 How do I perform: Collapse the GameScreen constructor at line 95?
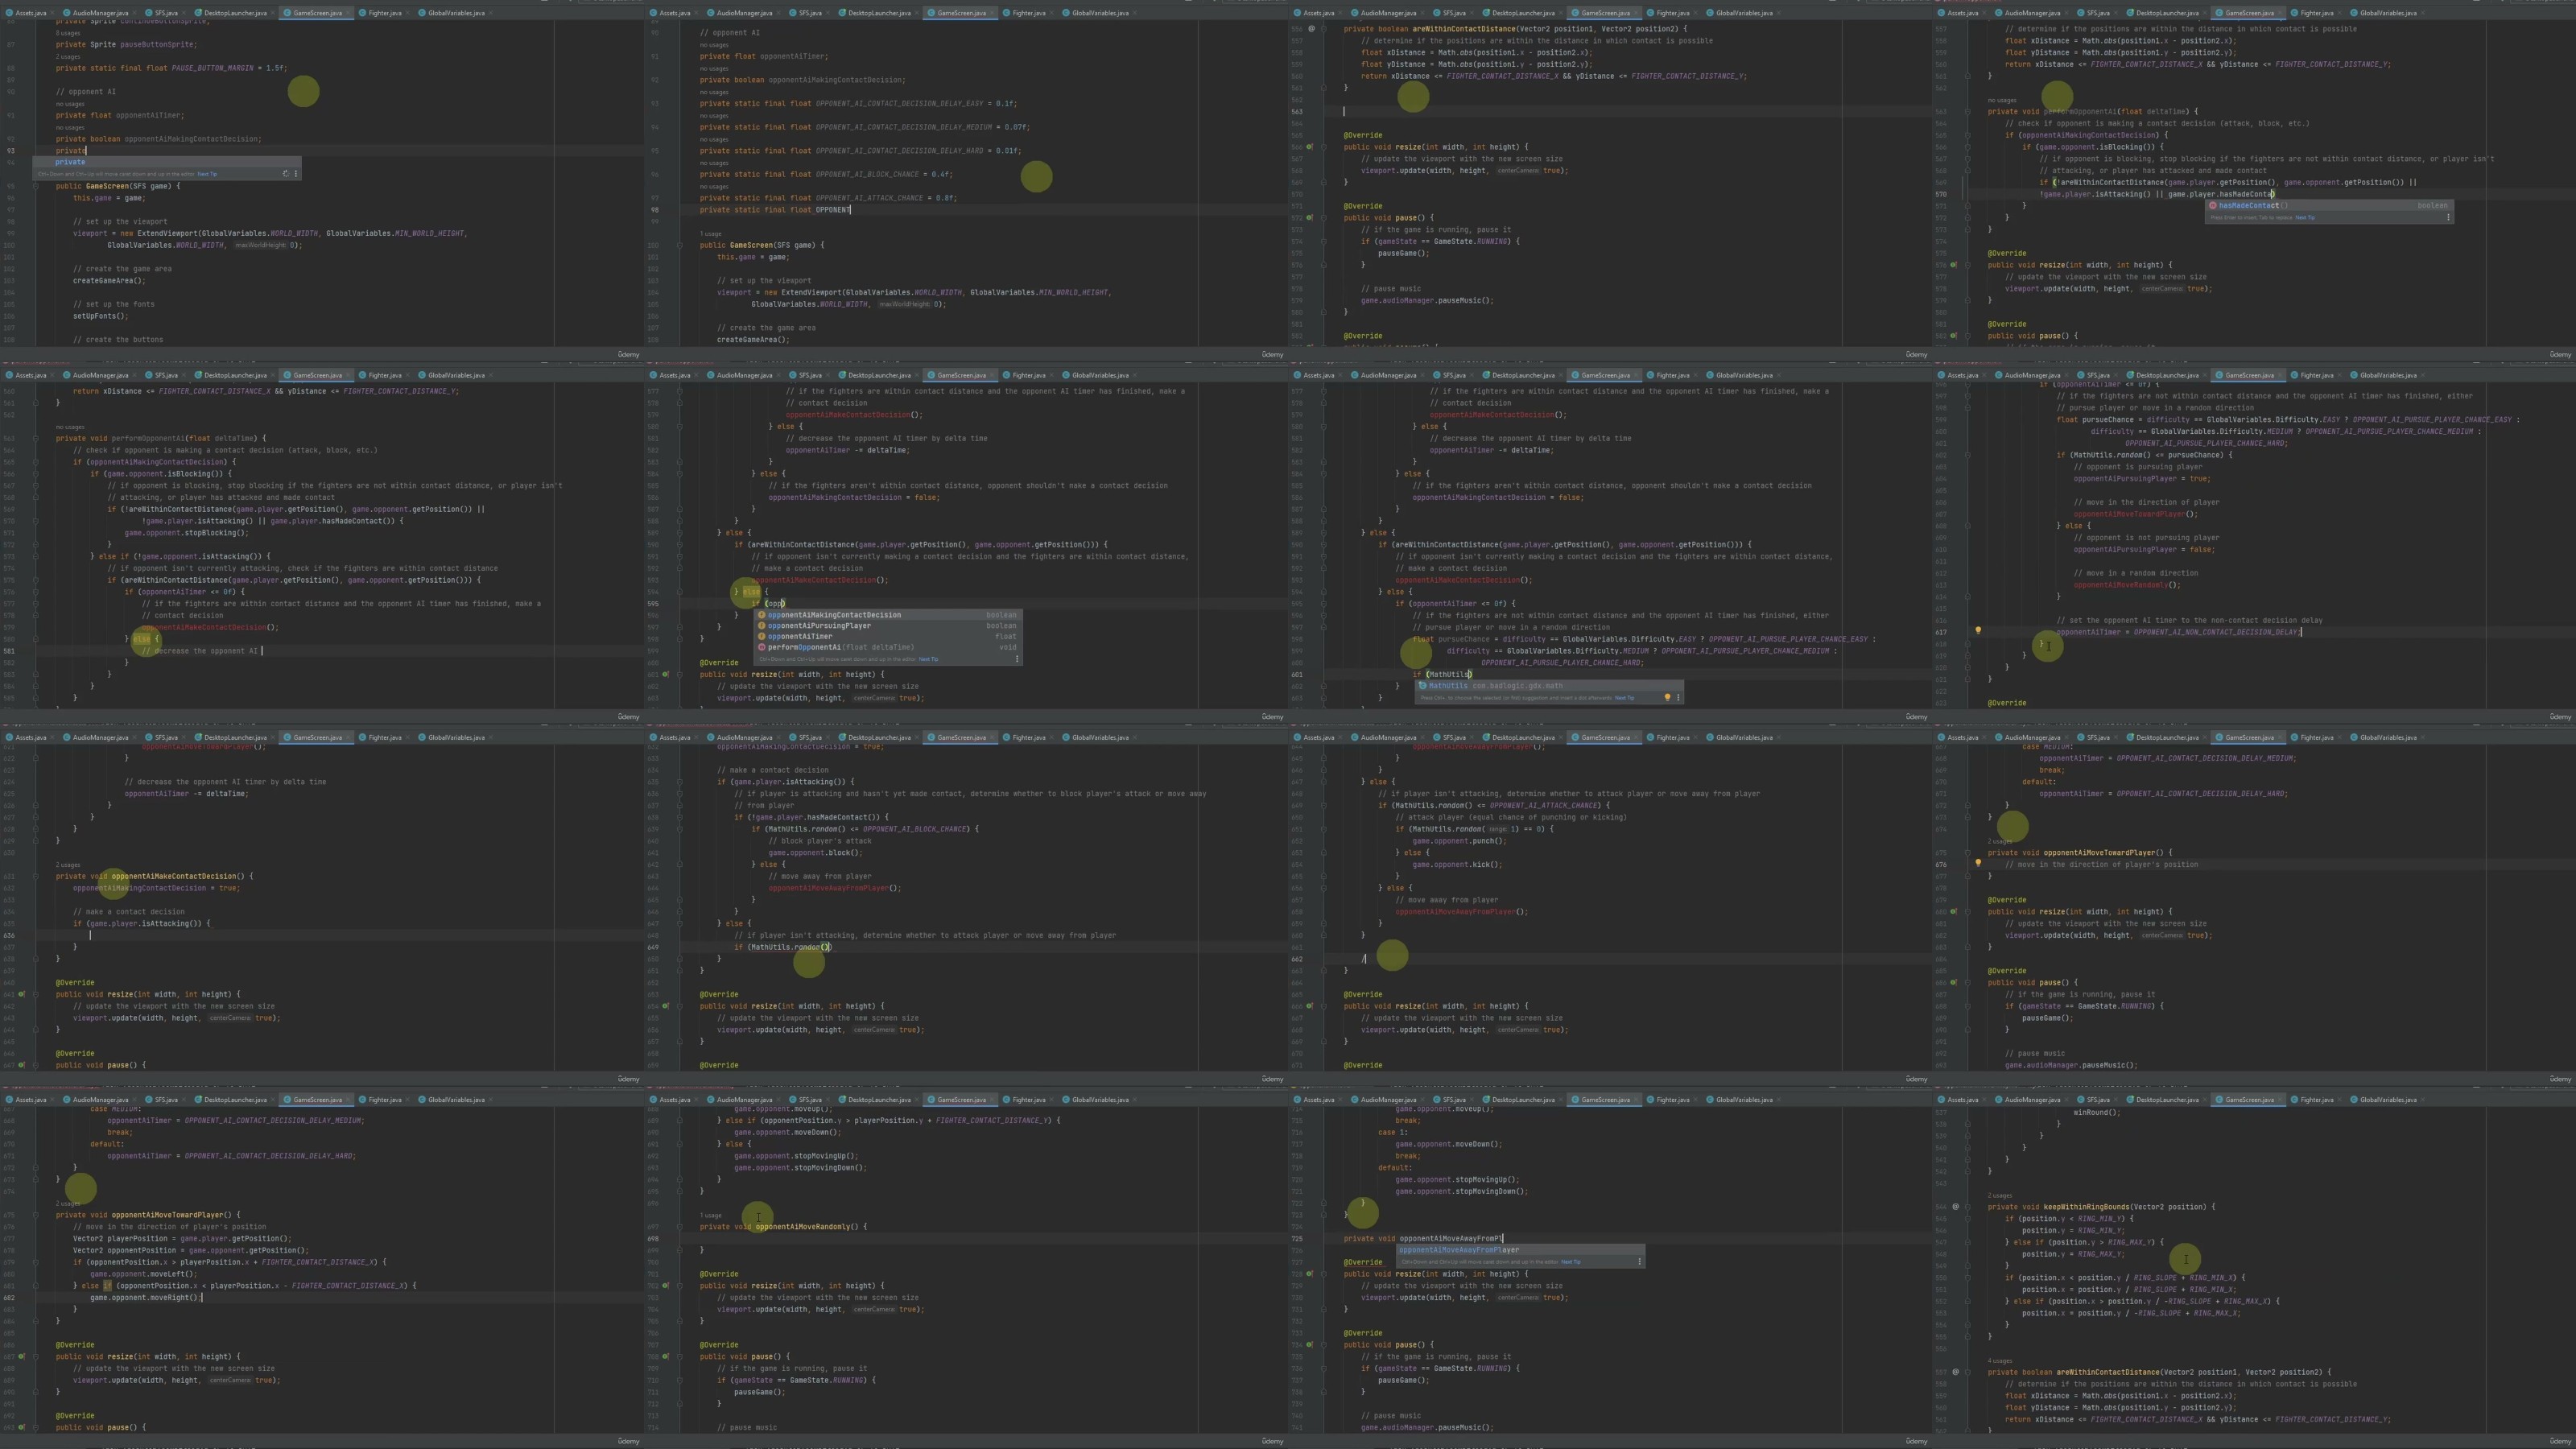tap(36, 186)
